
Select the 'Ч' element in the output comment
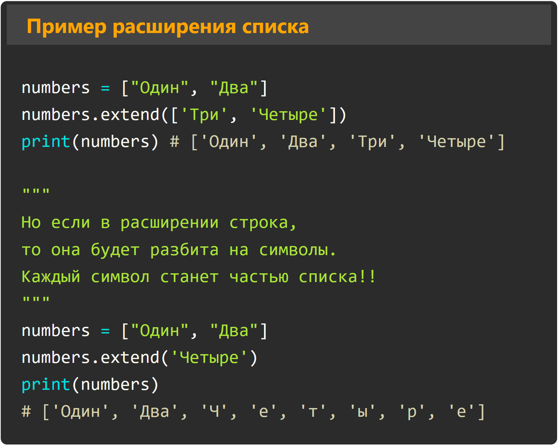pyautogui.click(x=214, y=412)
